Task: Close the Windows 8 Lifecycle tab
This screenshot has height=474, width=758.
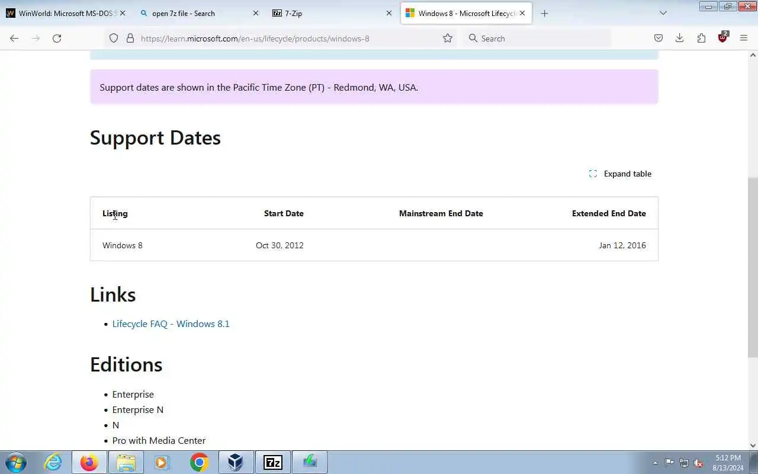Action: pyautogui.click(x=522, y=13)
